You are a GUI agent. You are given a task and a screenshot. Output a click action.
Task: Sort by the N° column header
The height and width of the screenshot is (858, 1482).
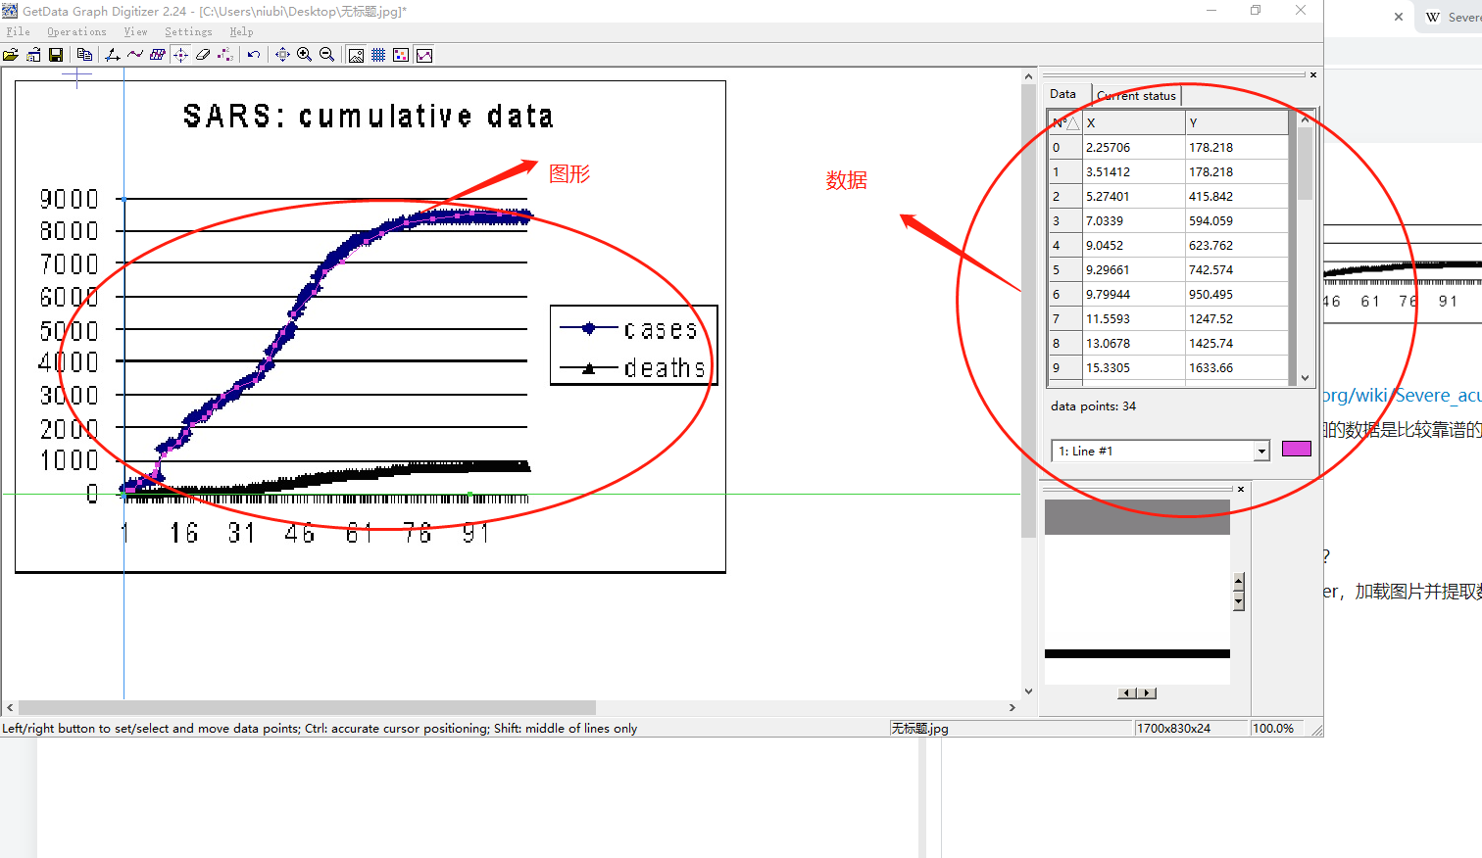click(1065, 122)
